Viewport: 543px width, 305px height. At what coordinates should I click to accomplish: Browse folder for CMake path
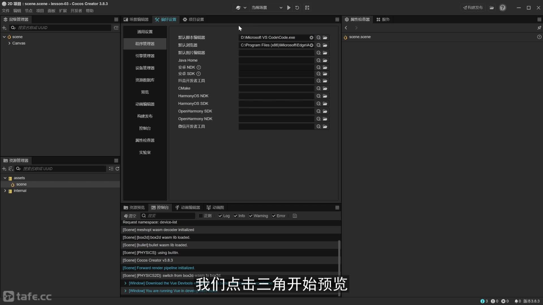[325, 88]
